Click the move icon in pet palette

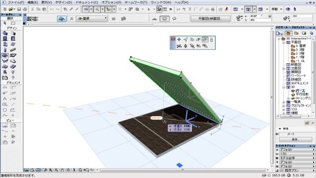click(179, 40)
